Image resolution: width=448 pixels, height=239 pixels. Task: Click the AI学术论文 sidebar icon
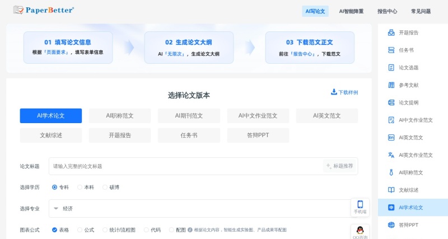point(391,207)
